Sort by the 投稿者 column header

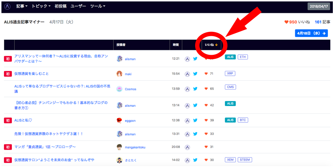[121, 45]
